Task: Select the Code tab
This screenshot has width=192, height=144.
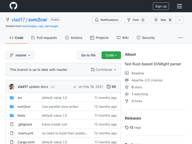Action: 16,38
